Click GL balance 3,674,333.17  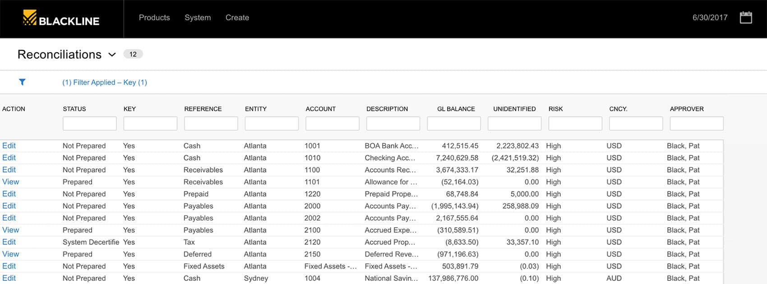[457, 170]
